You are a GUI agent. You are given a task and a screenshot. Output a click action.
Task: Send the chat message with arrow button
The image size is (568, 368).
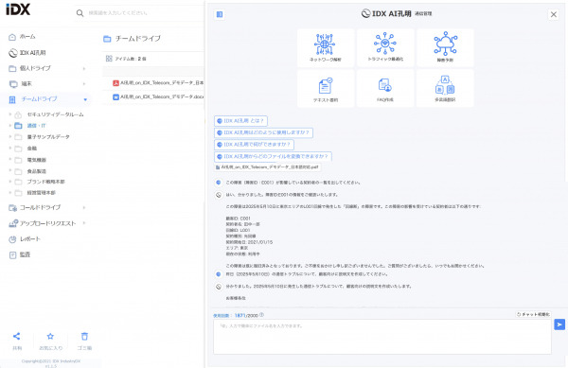click(x=559, y=324)
